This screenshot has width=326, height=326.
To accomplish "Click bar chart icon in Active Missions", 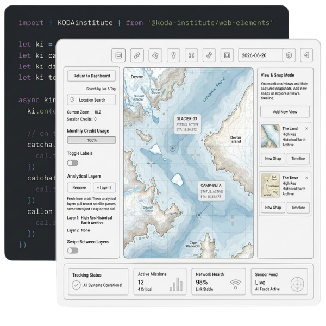I will coord(176,284).
